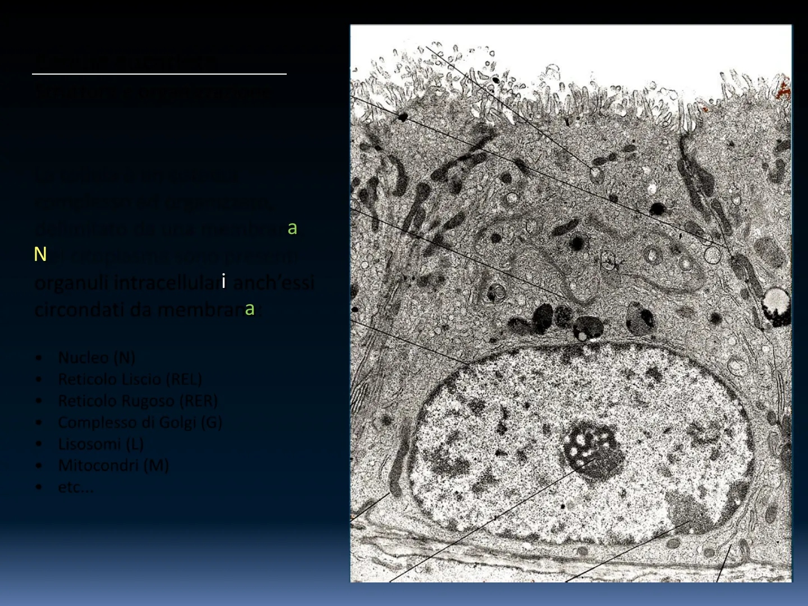Click the round white vesicle at right edge
Viewport: 808px width, 606px height.
click(x=777, y=303)
